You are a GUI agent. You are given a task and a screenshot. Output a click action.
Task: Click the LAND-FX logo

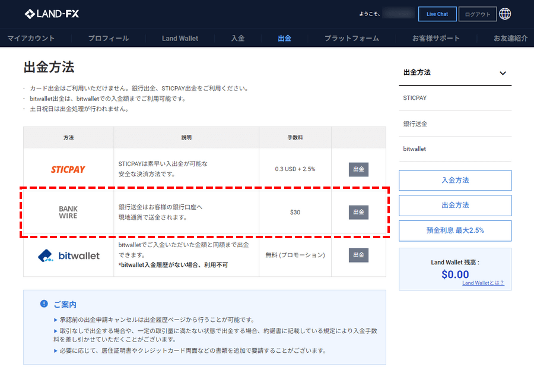(x=52, y=14)
